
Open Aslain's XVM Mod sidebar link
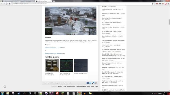pos(111,45)
